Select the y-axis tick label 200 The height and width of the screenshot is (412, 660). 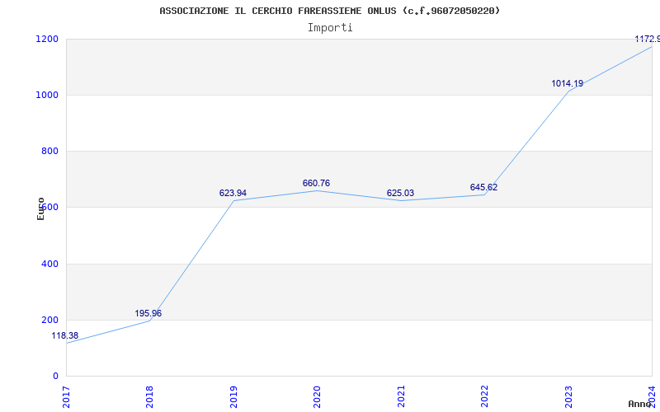pyautogui.click(x=49, y=320)
